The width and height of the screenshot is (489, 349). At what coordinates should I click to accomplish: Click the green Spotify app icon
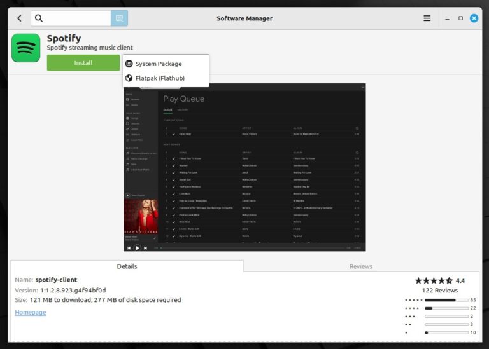click(26, 48)
